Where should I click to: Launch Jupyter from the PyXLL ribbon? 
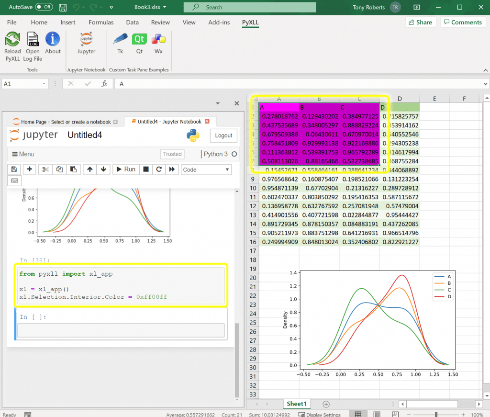tap(86, 44)
